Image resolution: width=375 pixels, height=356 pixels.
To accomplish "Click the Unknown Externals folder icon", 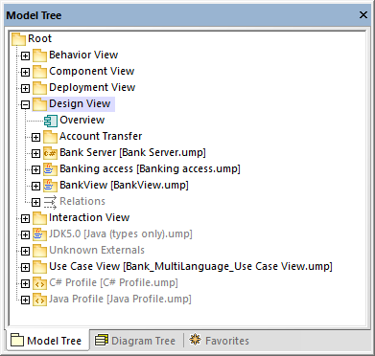I will point(39,251).
